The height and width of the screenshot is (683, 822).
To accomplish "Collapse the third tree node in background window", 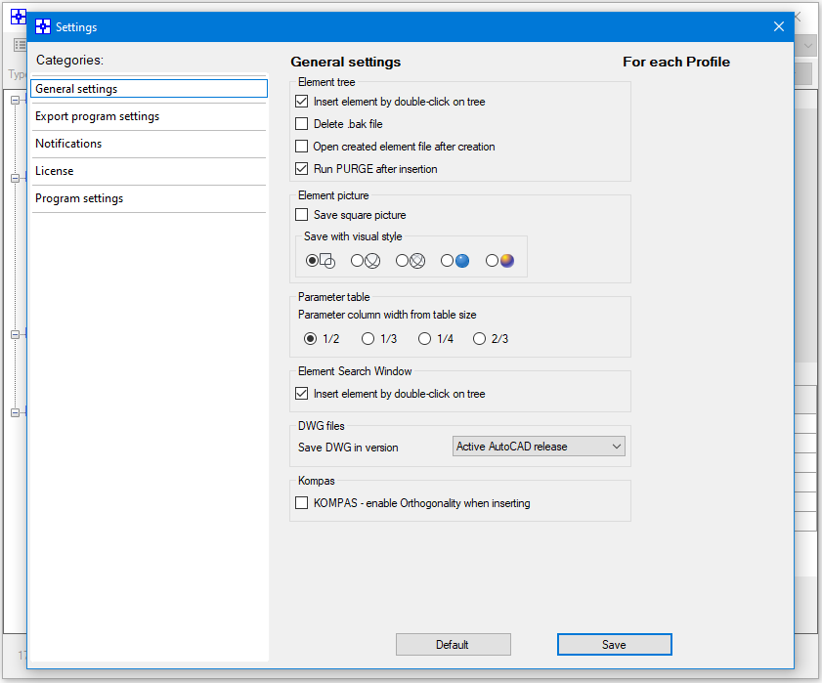I will pos(15,334).
